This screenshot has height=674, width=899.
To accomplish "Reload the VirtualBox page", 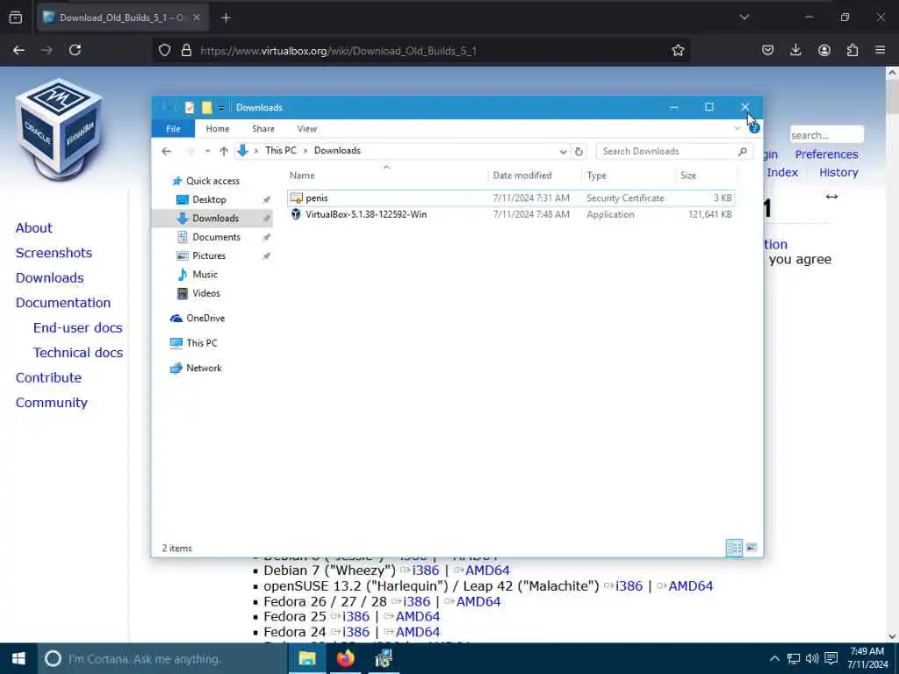I will point(76,50).
